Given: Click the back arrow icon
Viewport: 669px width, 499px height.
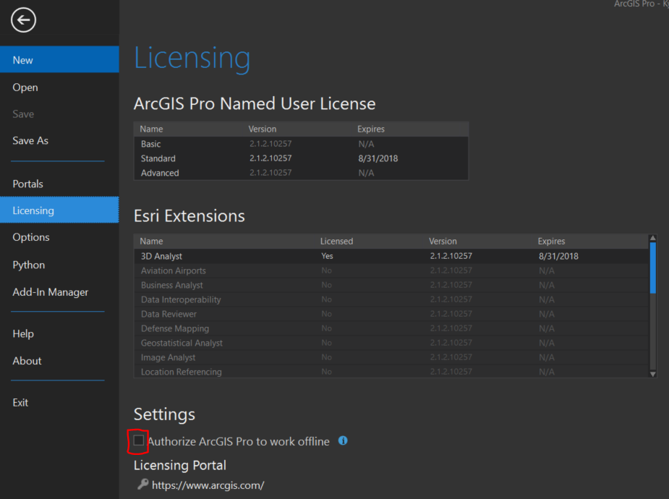Looking at the screenshot, I should (x=23, y=20).
